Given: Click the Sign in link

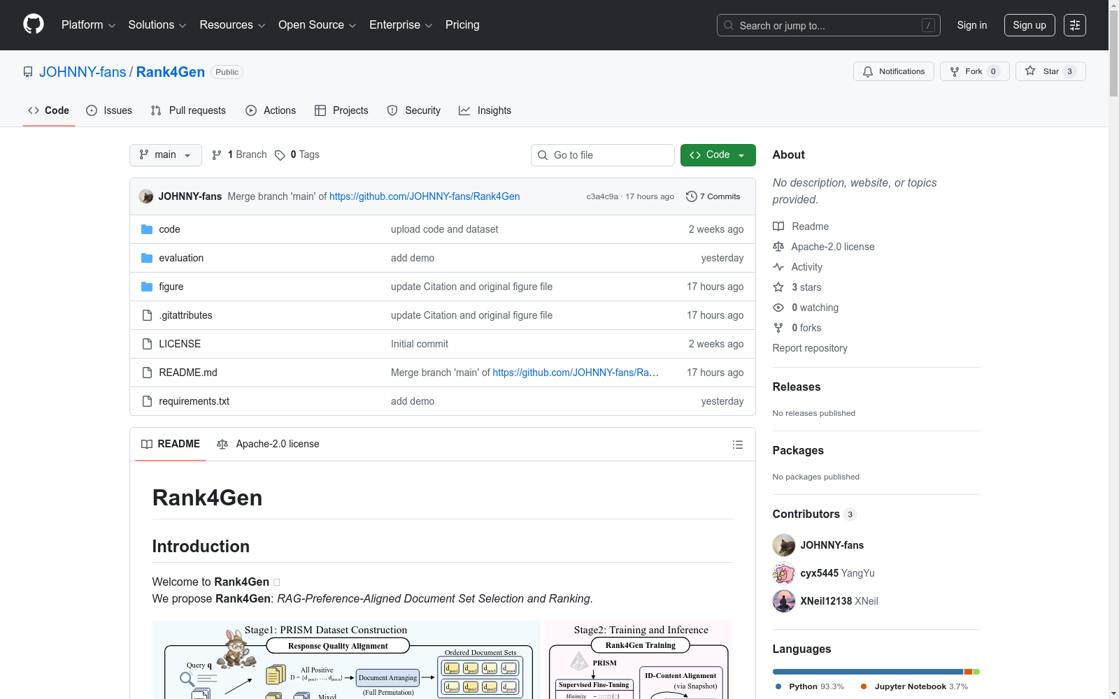Looking at the screenshot, I should pos(972,25).
